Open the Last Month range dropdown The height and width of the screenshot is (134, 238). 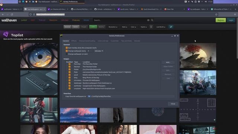click(161, 27)
